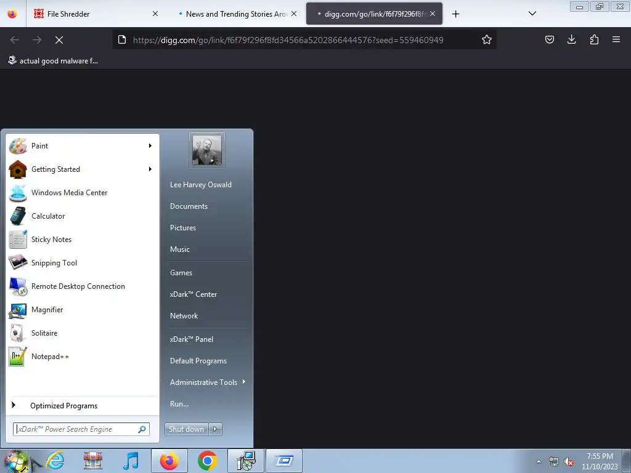Open the clock showing 7:55 PM

[600, 461]
